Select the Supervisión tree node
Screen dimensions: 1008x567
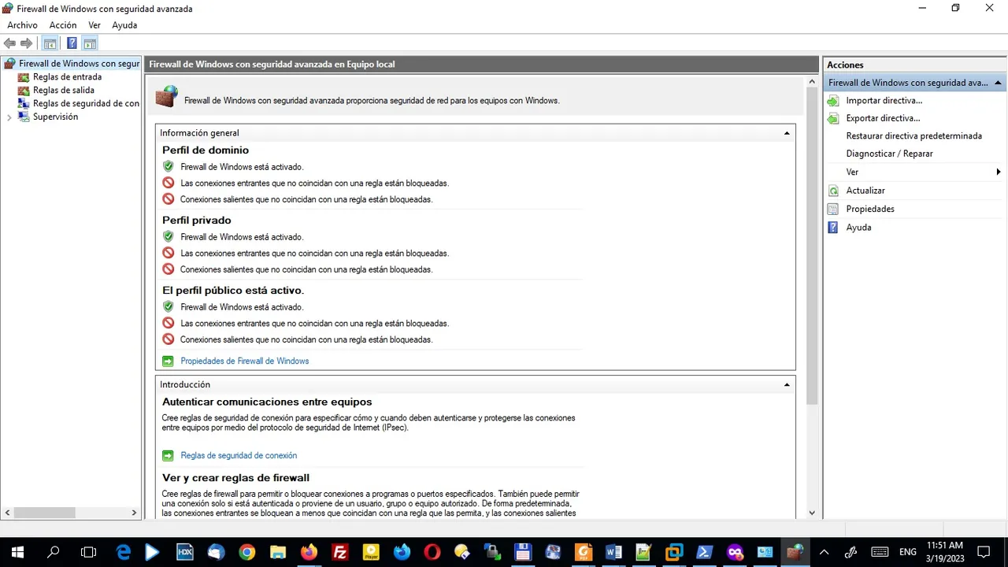pos(55,117)
